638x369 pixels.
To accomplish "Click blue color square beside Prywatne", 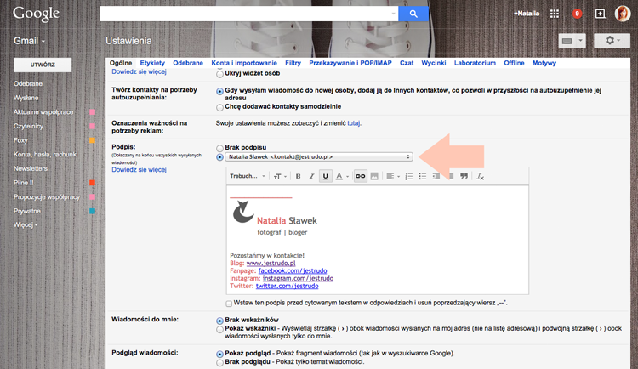I will click(93, 211).
